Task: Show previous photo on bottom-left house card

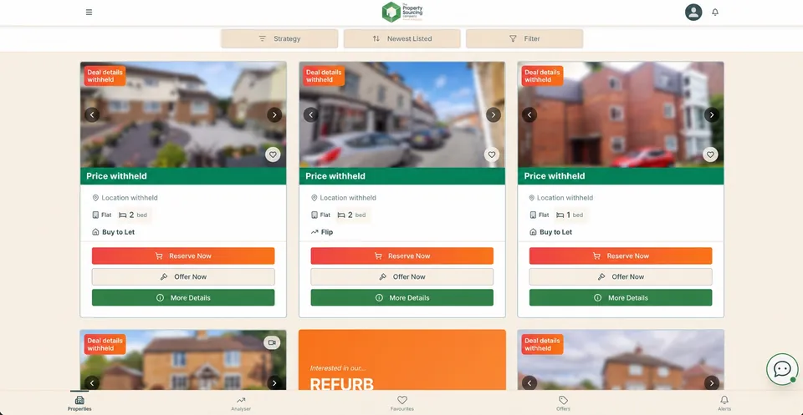Action: pos(92,382)
